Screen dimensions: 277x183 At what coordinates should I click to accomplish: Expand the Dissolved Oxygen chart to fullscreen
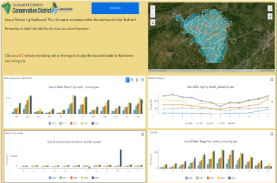tap(272, 80)
